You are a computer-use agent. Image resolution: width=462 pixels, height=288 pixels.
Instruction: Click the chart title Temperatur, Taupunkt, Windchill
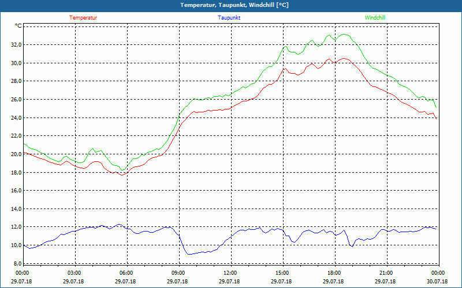(x=234, y=5)
